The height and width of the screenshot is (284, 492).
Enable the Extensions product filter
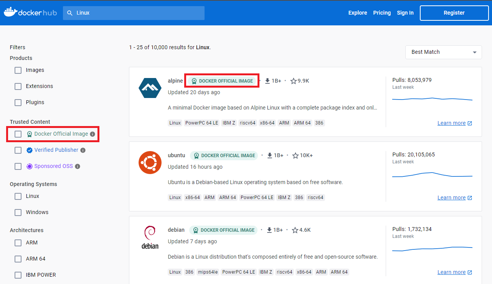pyautogui.click(x=18, y=86)
